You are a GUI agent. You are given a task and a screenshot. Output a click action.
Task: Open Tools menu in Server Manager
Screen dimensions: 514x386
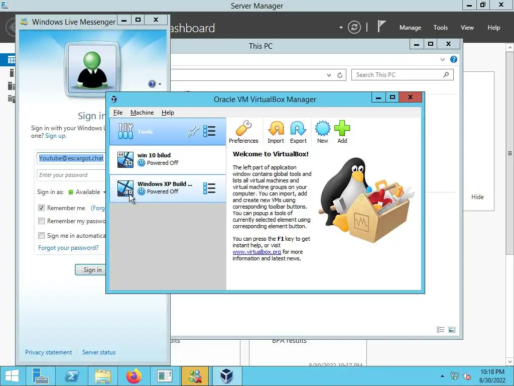[x=440, y=28]
